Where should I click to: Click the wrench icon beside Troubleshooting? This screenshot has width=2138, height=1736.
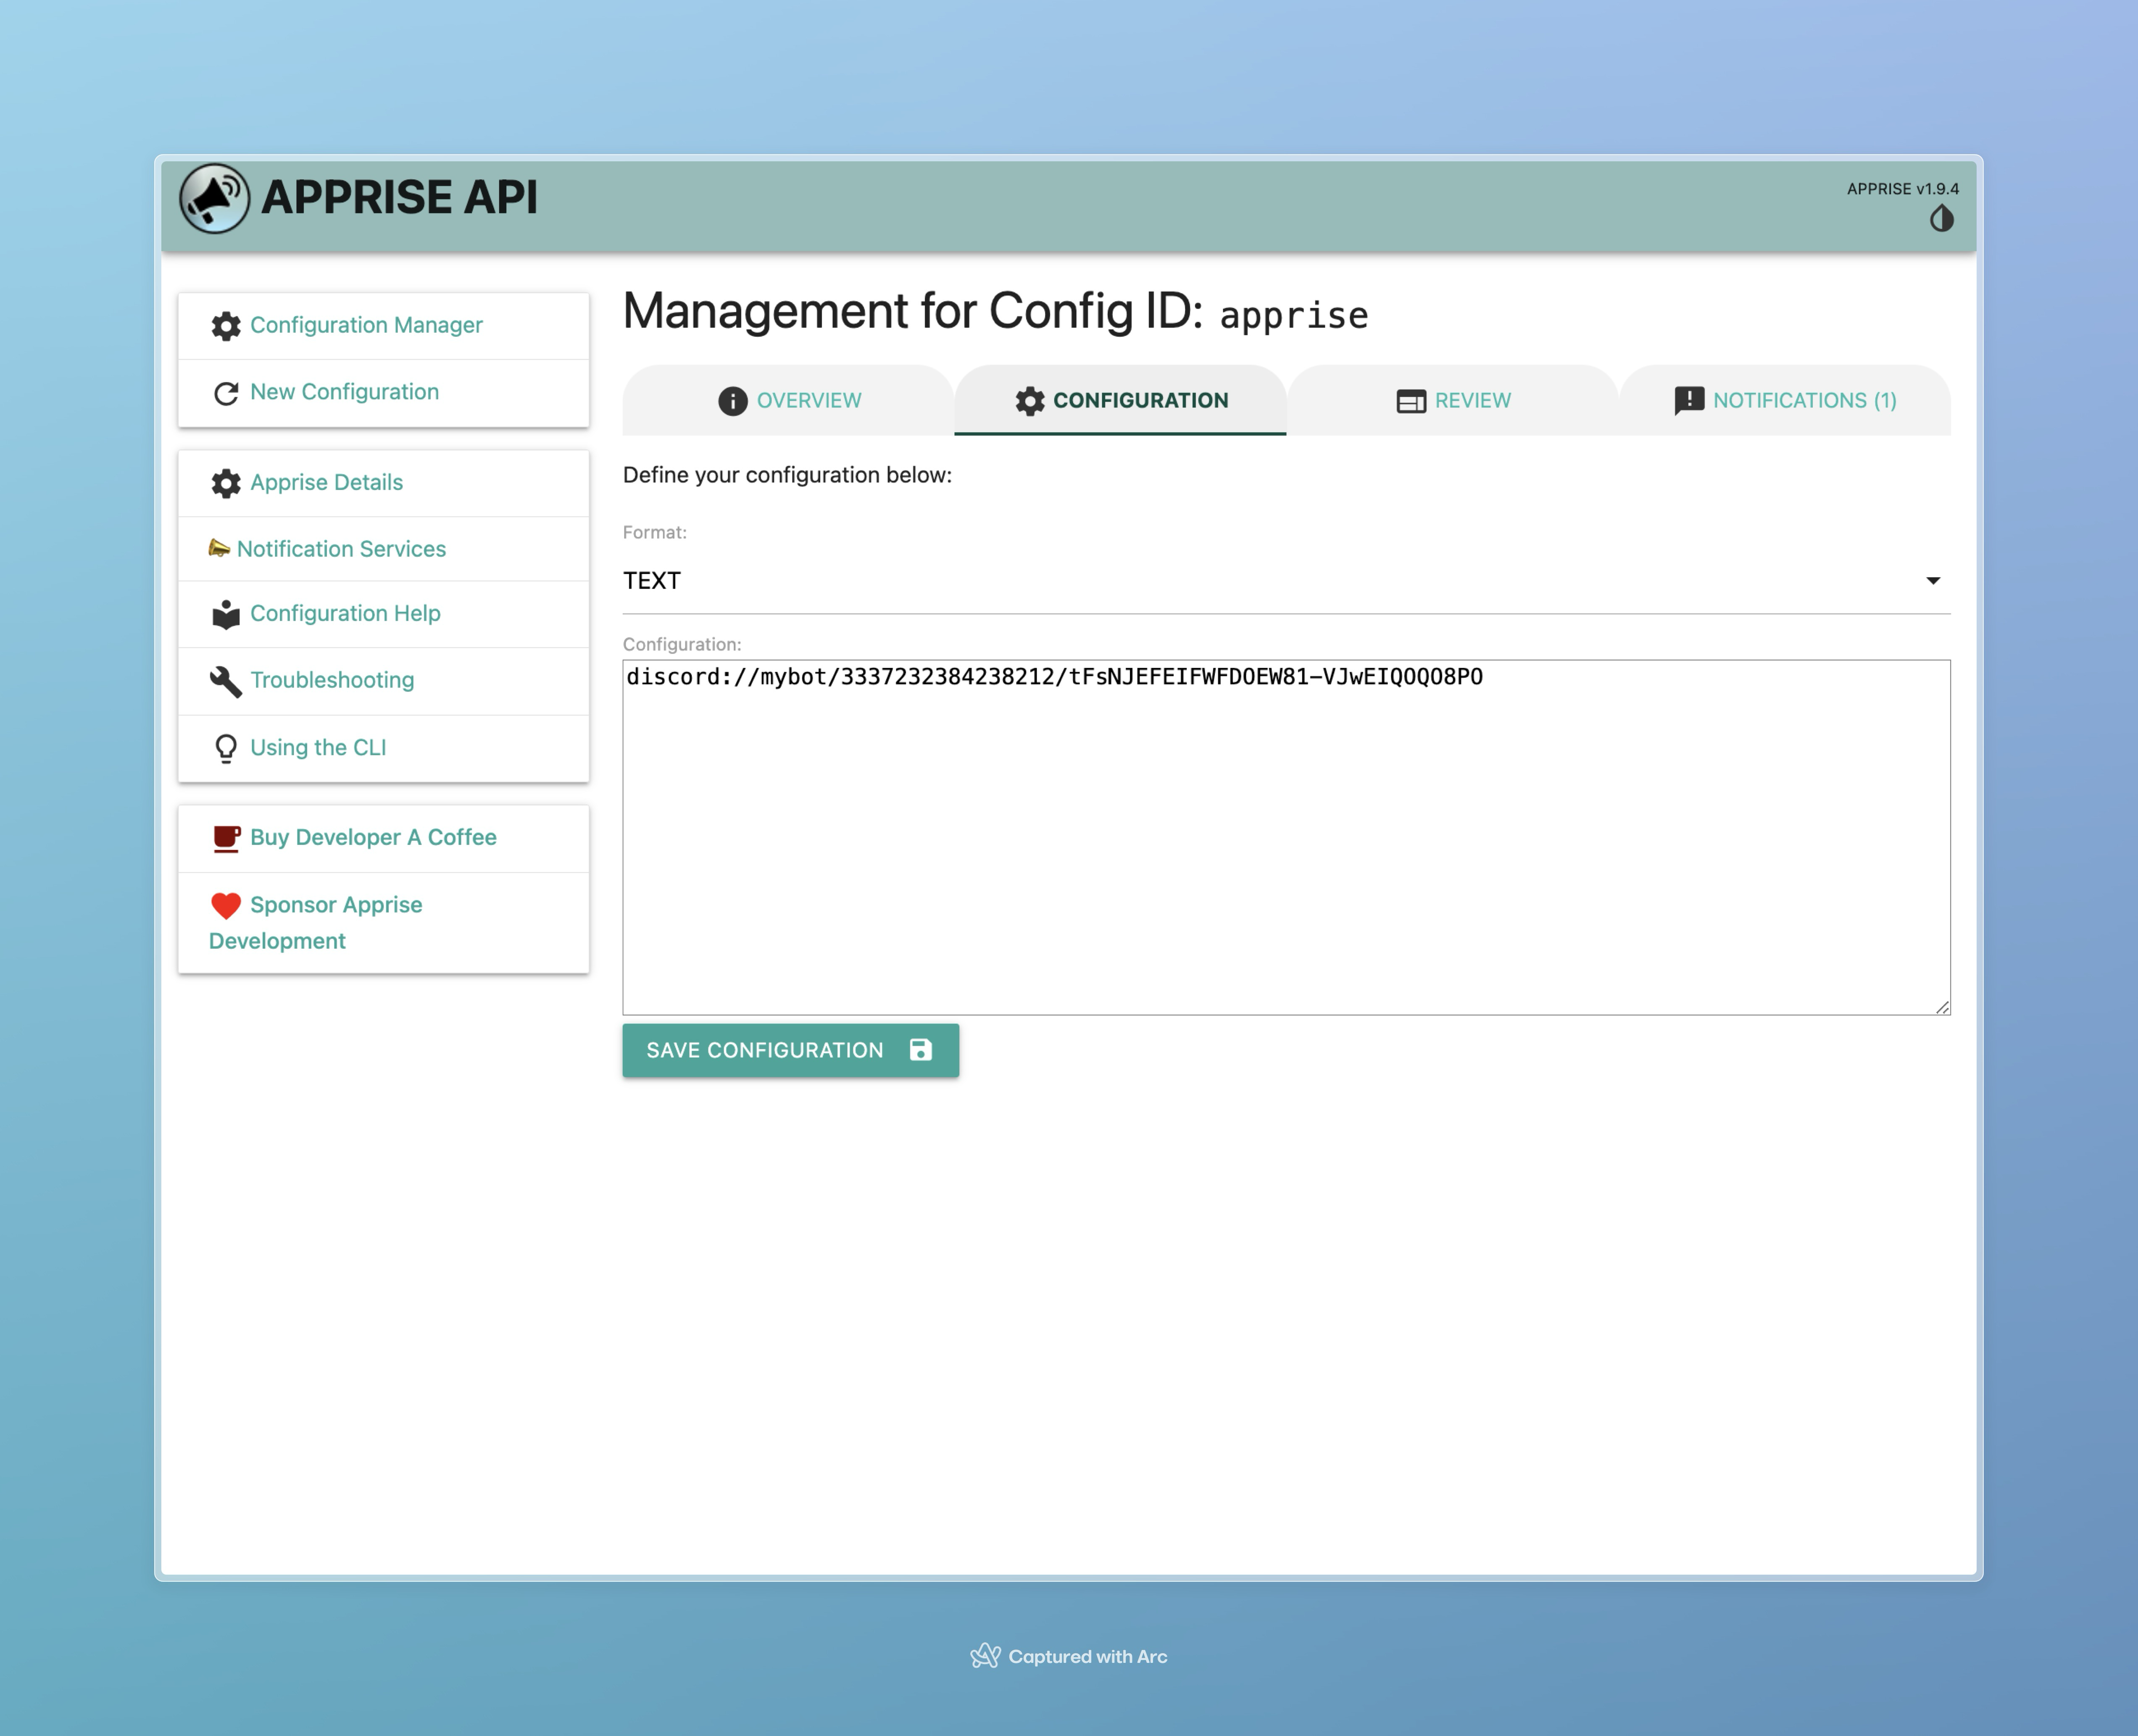tap(226, 681)
